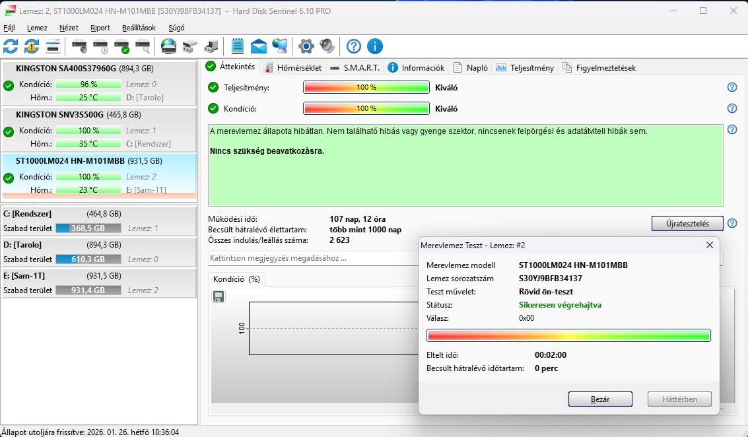Click the Kondíció 100 % overview bar
Viewport: 748px width, 437px height.
click(x=366, y=108)
